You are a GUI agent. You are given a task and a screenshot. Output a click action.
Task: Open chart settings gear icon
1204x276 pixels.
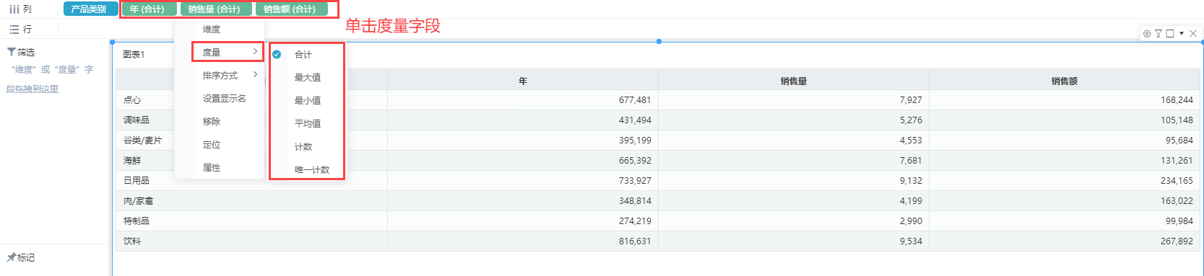click(1147, 34)
